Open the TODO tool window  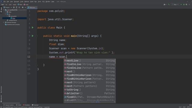(19, 105)
